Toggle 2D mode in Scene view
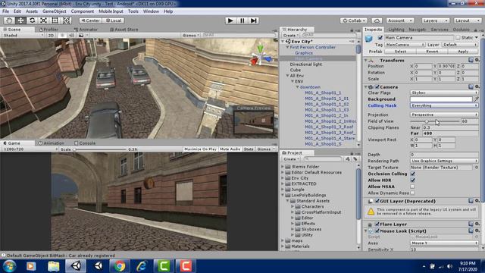485x273 pixels. click(x=51, y=36)
